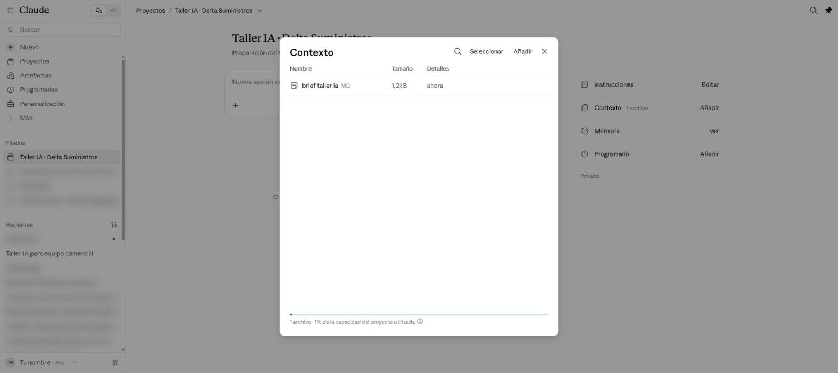Open recent chat Taller IA para equipo comercial
Screen dimensions: 838x373
(50, 253)
